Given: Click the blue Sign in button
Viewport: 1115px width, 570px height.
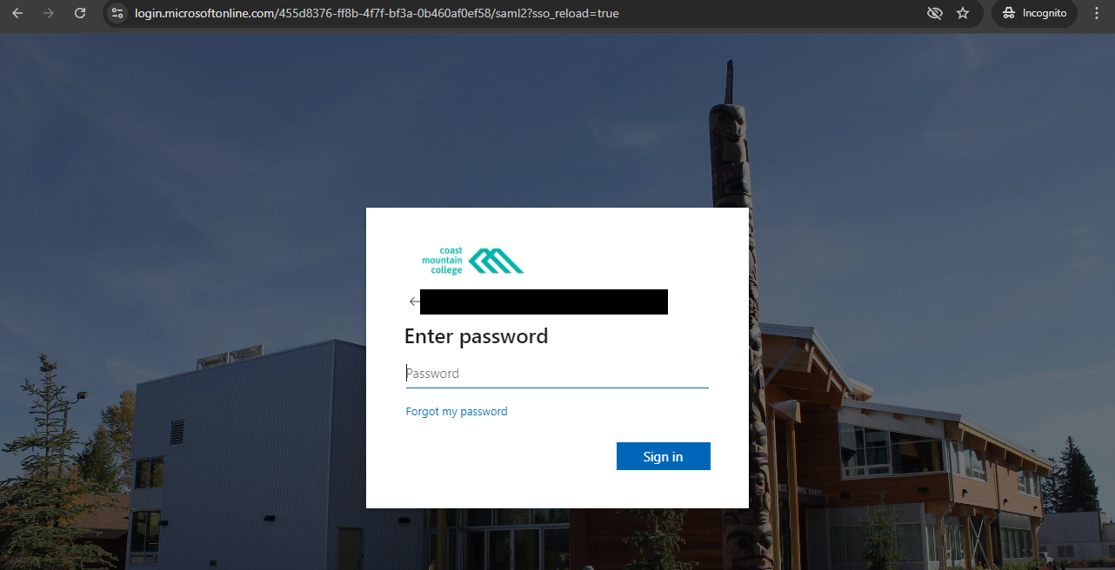Looking at the screenshot, I should pyautogui.click(x=663, y=456).
